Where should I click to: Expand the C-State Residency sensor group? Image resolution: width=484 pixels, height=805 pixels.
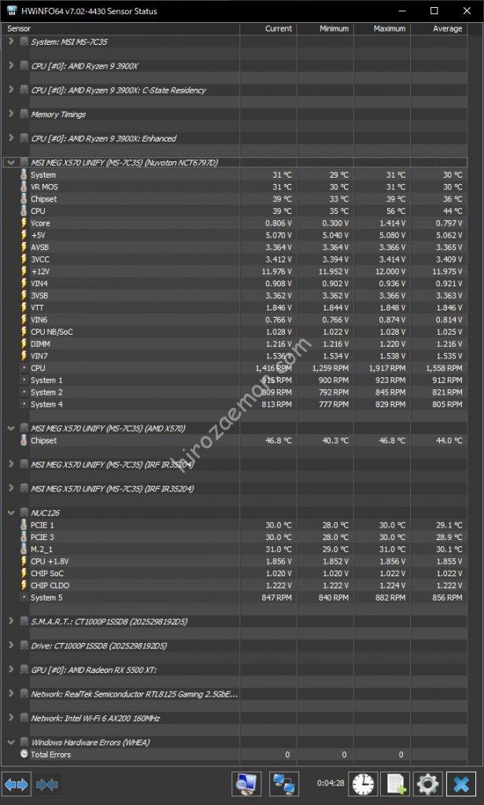11,90
